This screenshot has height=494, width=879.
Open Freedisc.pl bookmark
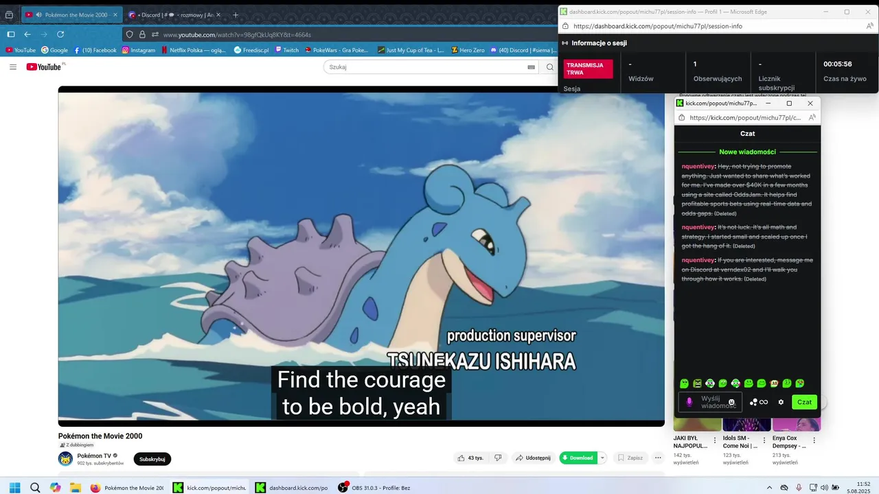(x=251, y=50)
